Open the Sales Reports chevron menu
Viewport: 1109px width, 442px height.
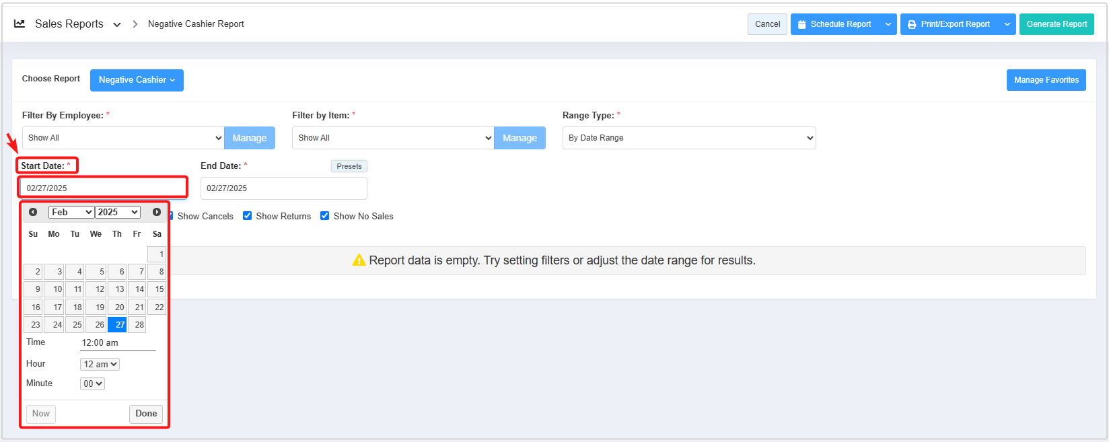point(117,24)
